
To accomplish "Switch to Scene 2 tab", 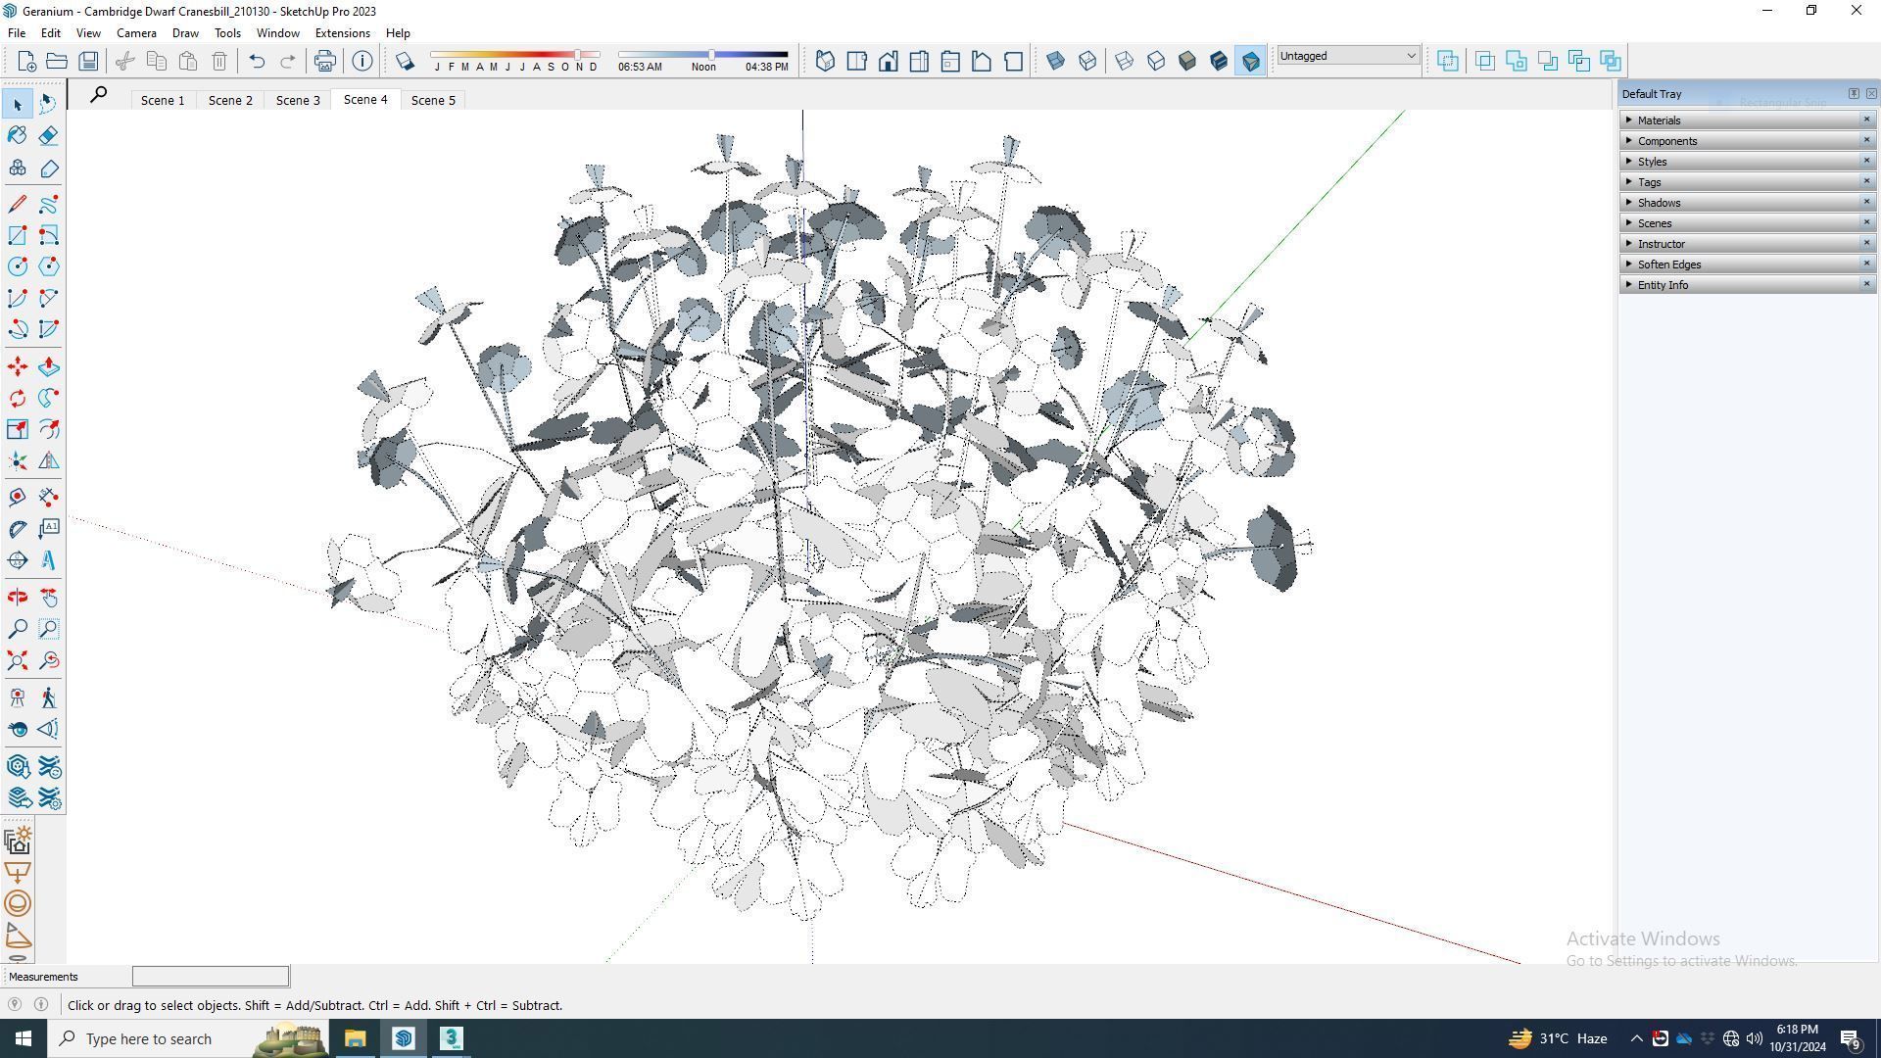I will coord(230,100).
